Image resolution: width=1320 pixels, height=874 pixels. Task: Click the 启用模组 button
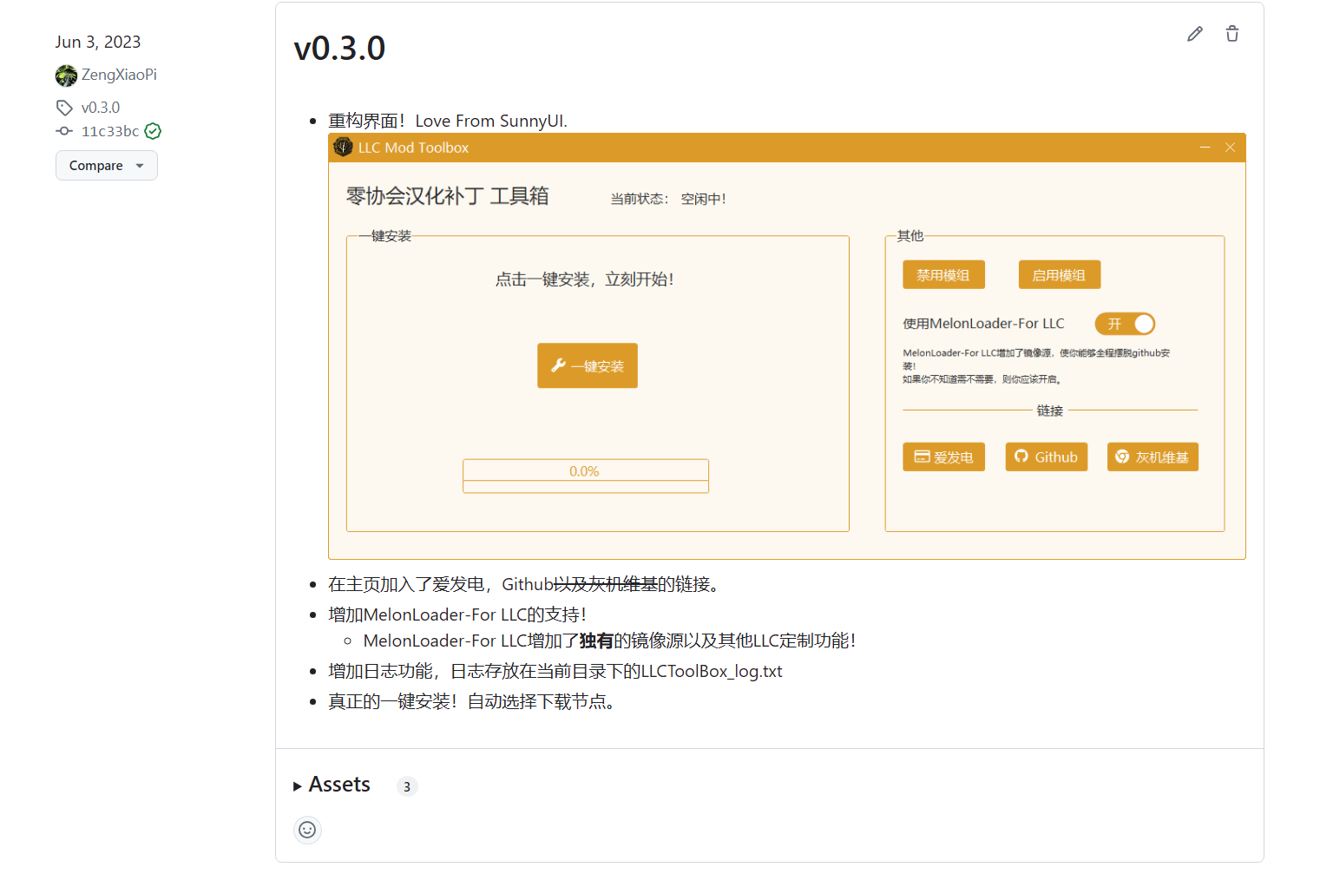click(x=1059, y=275)
